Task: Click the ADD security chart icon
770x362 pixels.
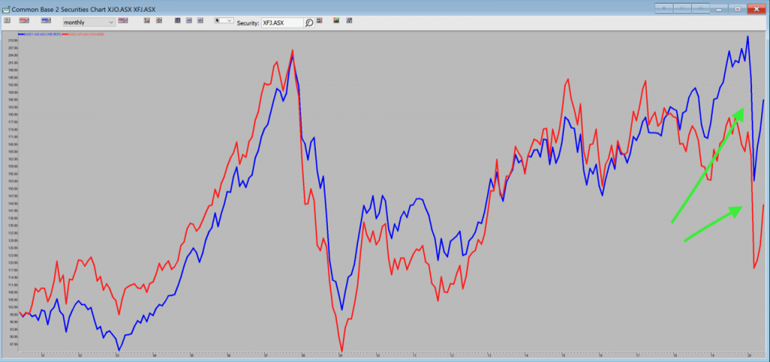Action: point(46,20)
